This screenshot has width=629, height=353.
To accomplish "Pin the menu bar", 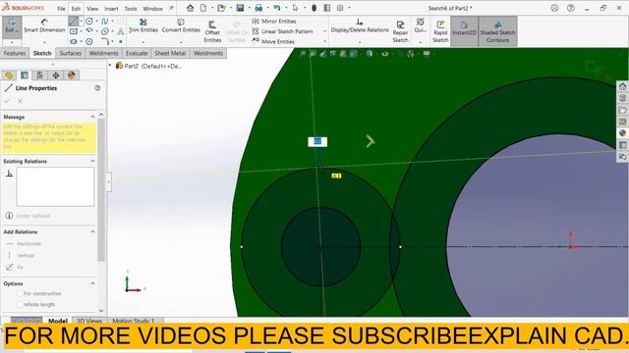I will pyautogui.click(x=171, y=8).
